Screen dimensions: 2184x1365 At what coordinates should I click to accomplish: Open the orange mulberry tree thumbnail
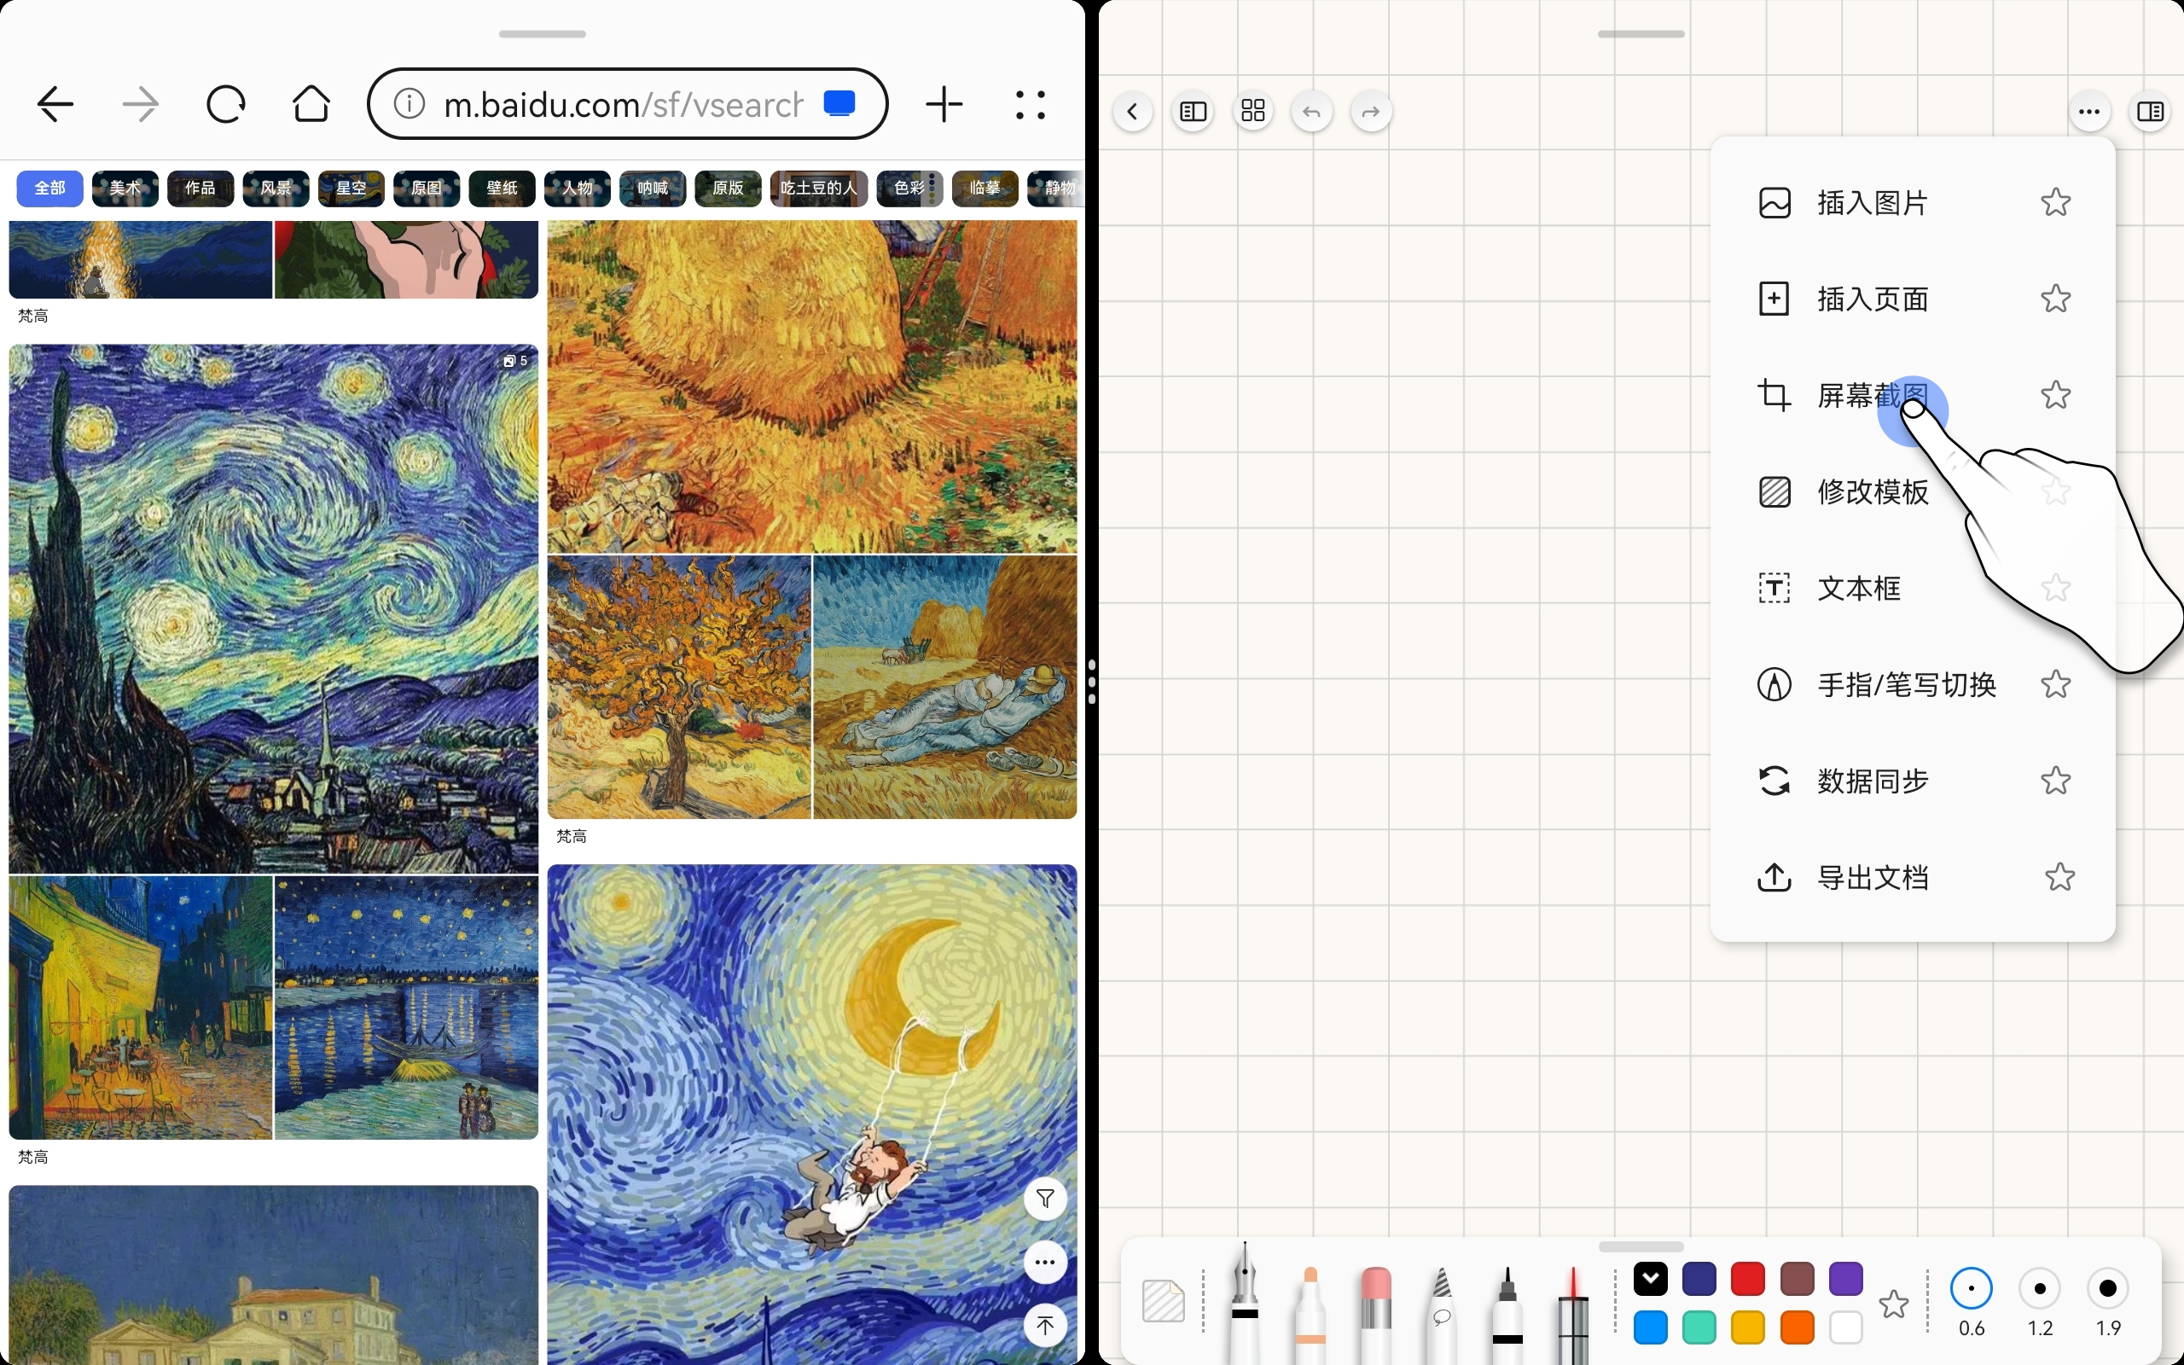pyautogui.click(x=680, y=687)
